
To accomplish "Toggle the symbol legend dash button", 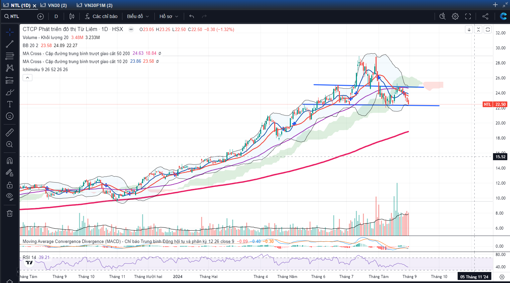I will pos(131,29).
